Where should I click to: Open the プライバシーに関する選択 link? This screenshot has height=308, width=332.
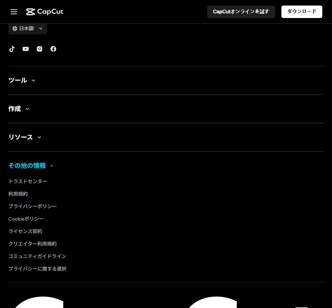point(37,269)
